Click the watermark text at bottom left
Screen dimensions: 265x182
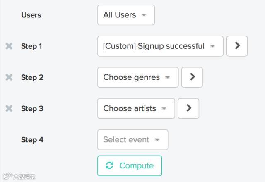click(24, 177)
